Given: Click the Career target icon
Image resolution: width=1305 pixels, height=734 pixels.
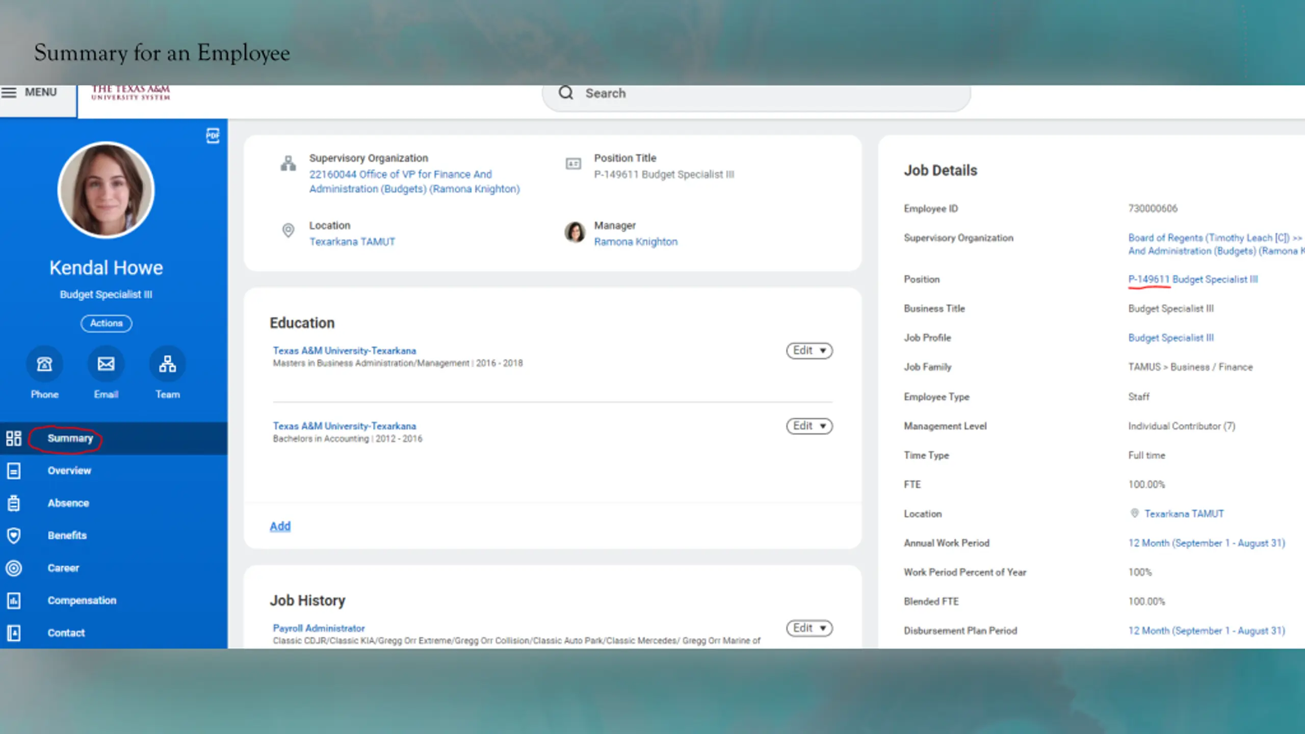Looking at the screenshot, I should (14, 568).
